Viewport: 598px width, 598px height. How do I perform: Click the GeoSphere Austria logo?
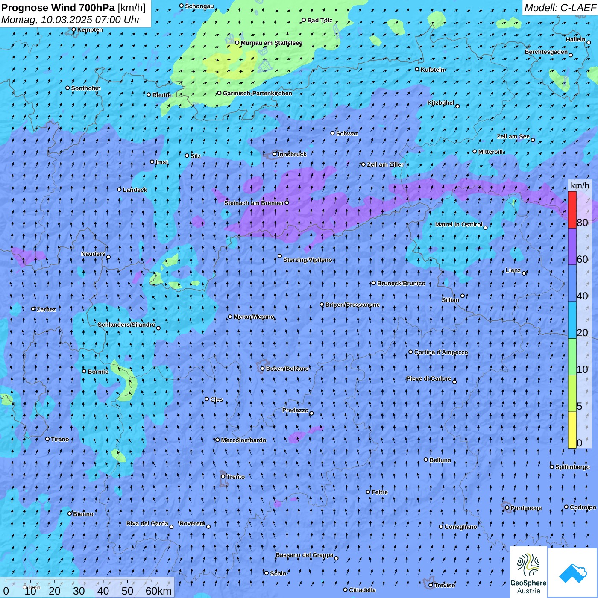(x=528, y=572)
